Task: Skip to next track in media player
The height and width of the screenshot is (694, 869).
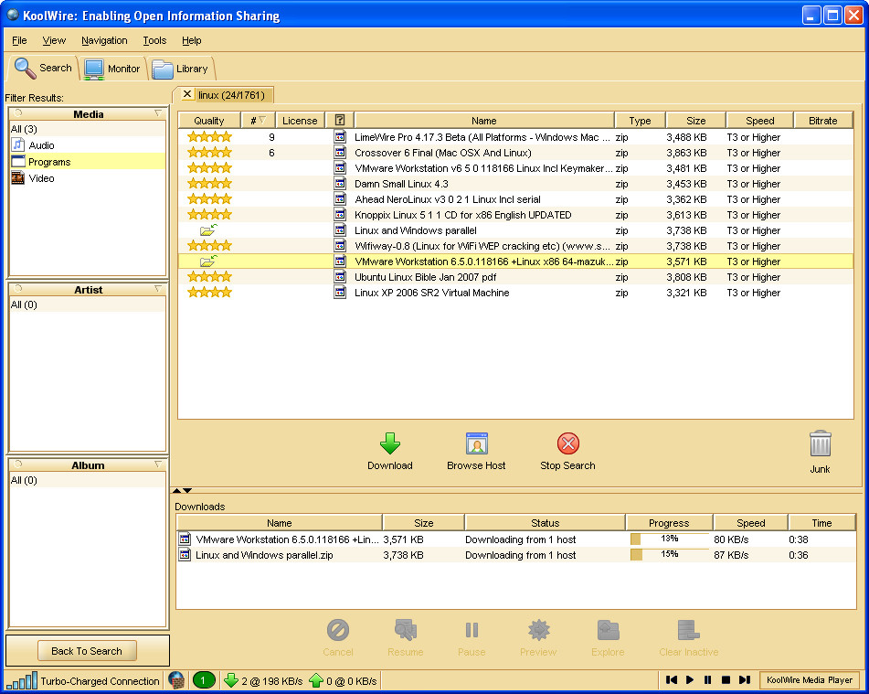Action: [745, 679]
